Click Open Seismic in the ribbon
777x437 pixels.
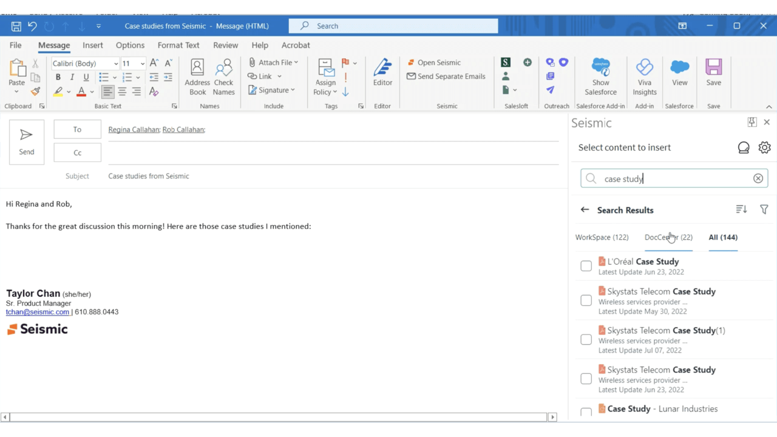click(434, 63)
